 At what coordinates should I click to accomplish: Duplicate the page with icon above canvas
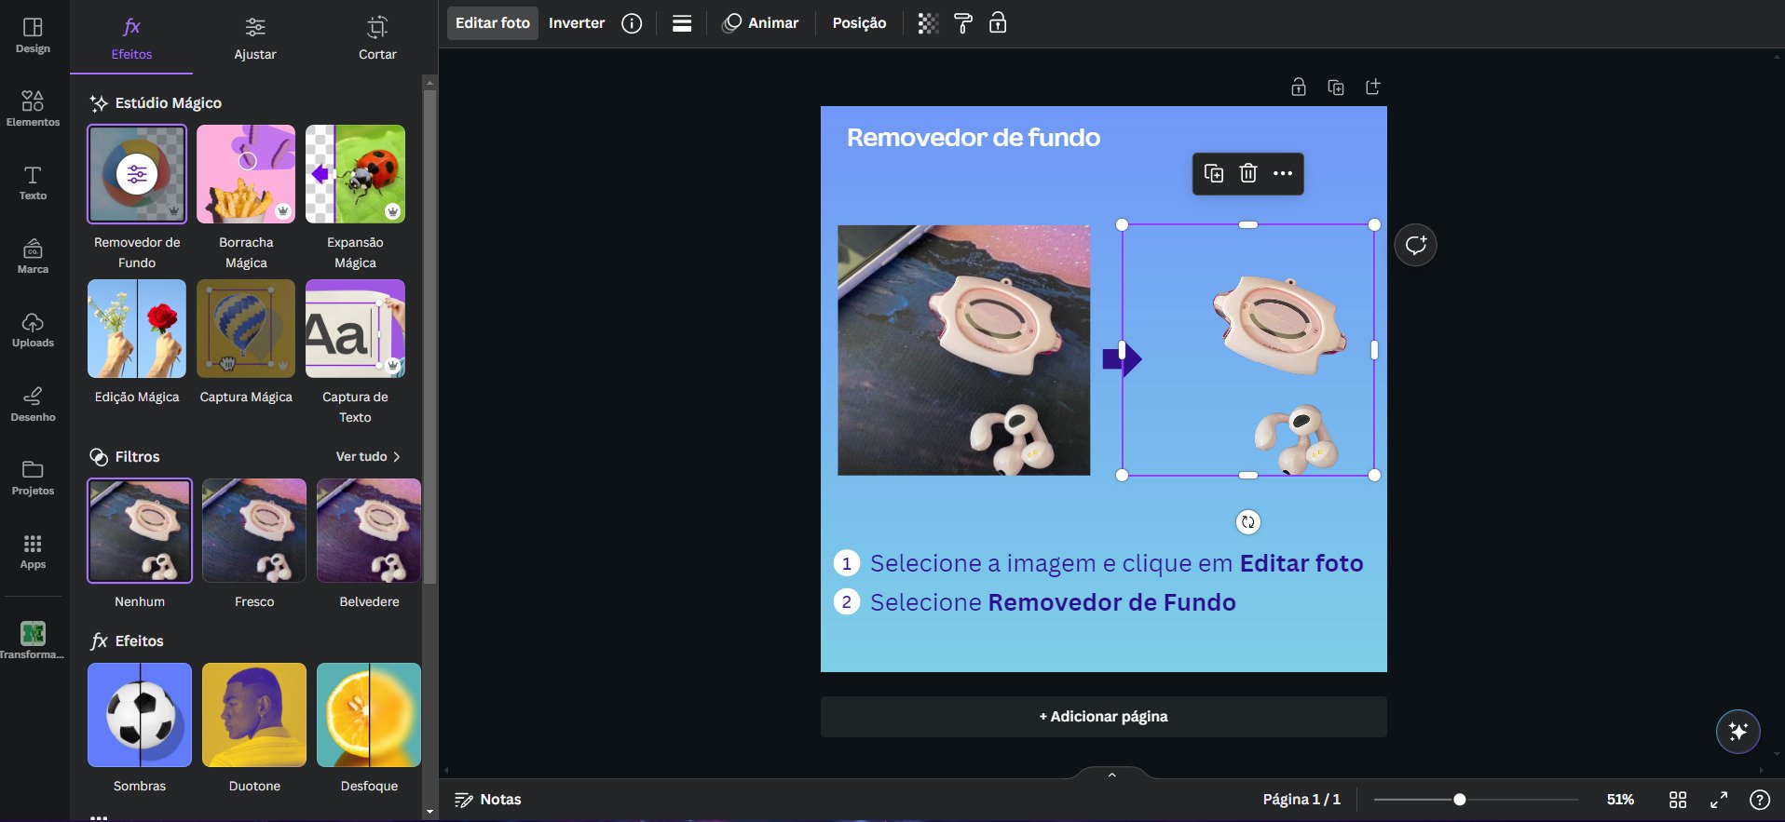point(1335,88)
